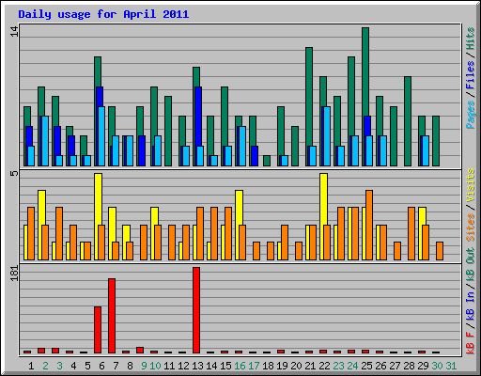This screenshot has height=376, width=481.
Task: Click day label '10' on the x-axis
Action: [x=155, y=366]
